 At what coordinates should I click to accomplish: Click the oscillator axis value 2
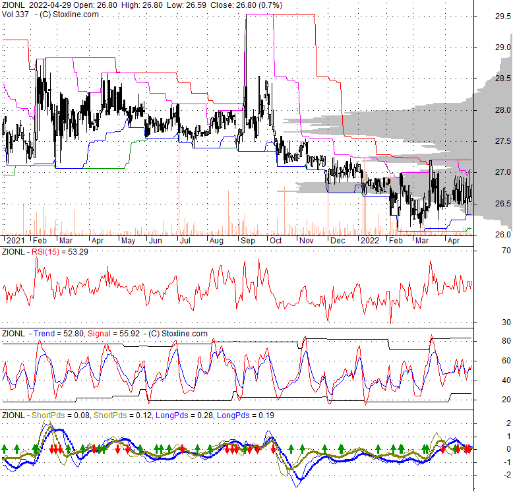(508, 423)
